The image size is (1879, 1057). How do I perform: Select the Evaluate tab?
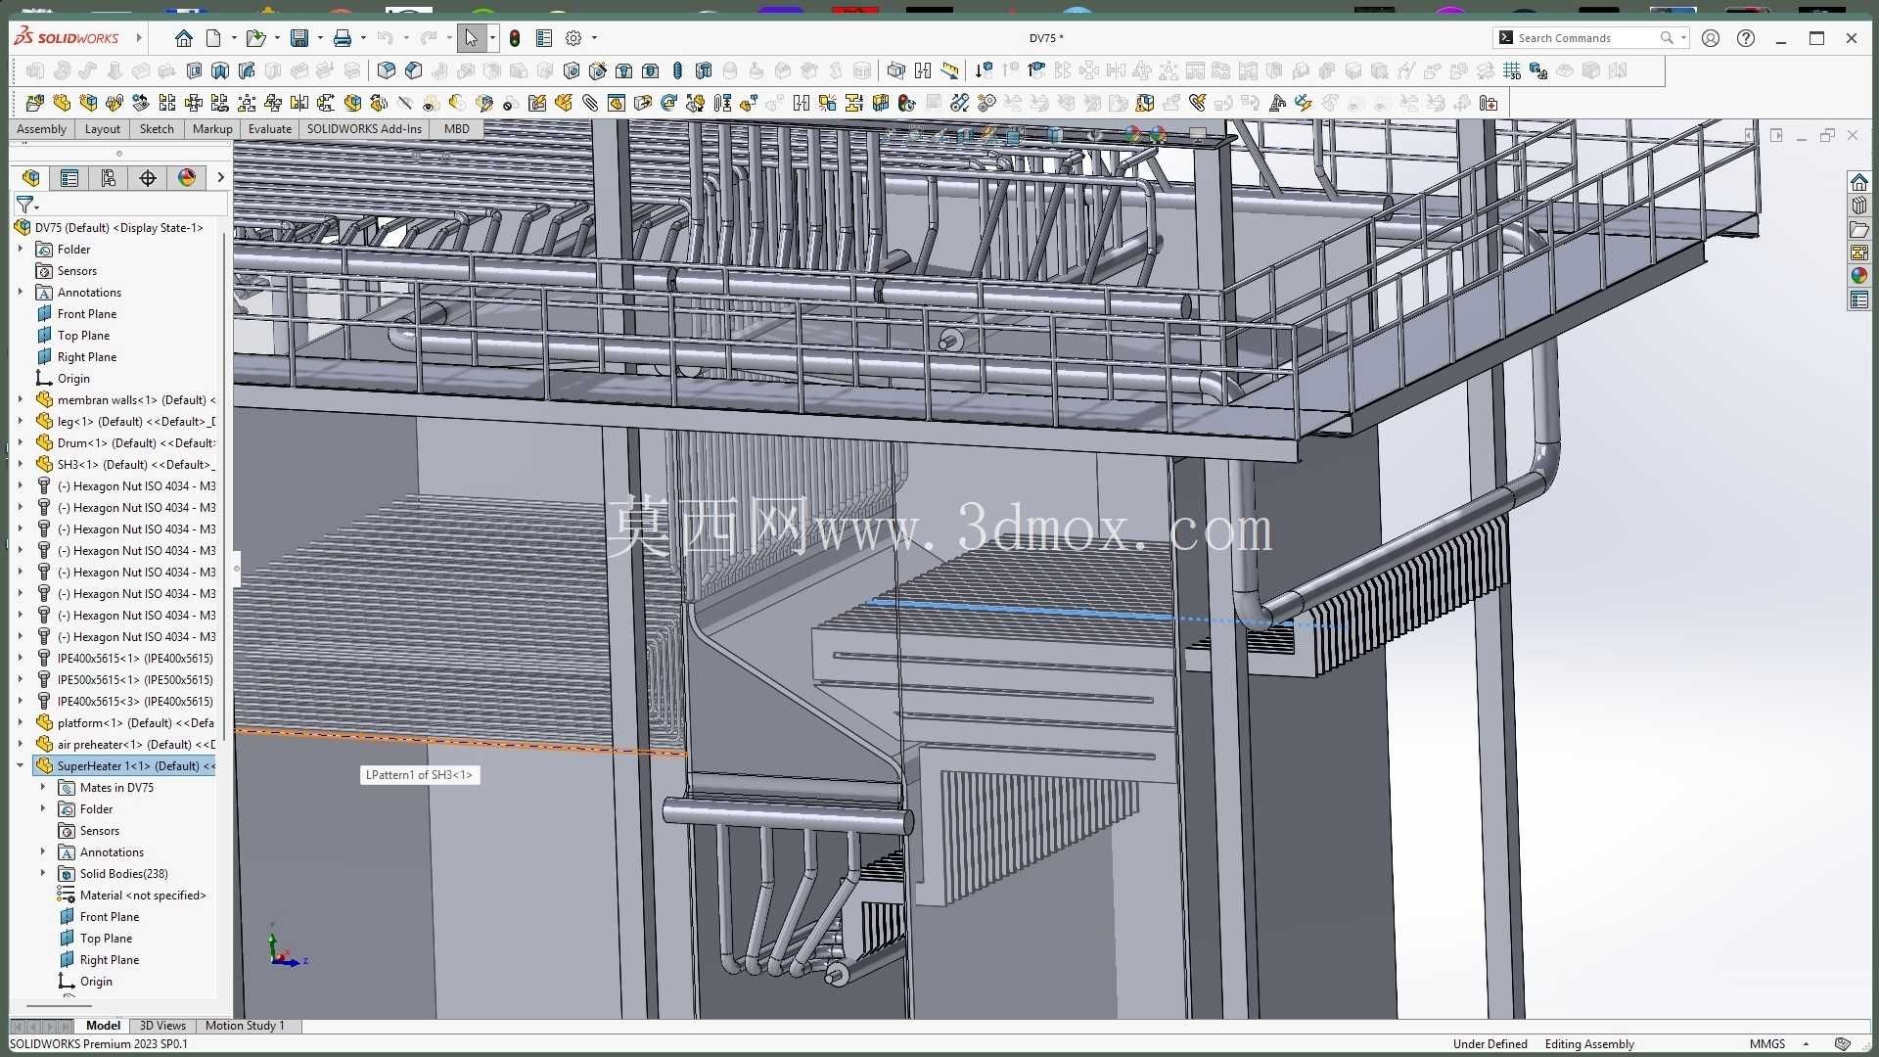270,129
